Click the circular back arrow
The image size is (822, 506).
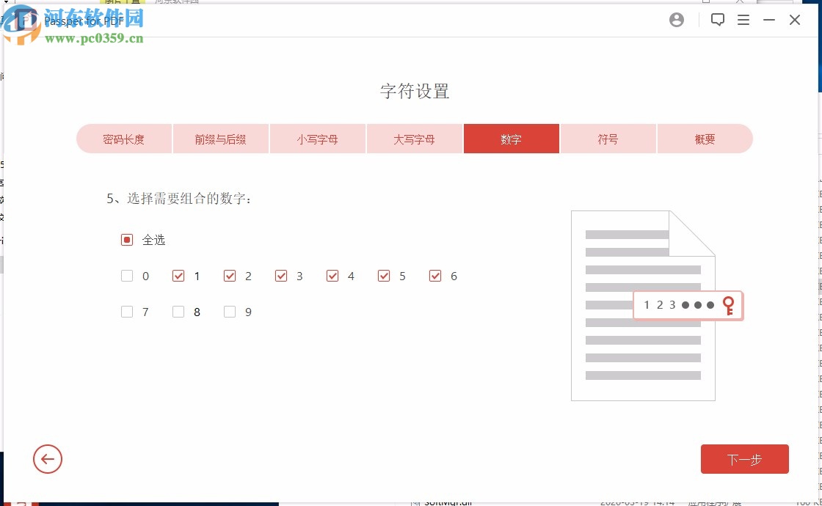tap(48, 459)
